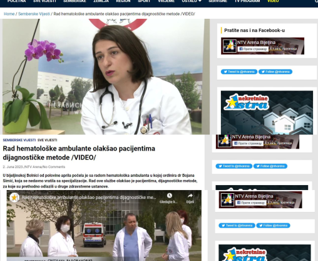Open the YouTube channel star logo on video
This screenshot has height=261, width=318.
point(14,198)
